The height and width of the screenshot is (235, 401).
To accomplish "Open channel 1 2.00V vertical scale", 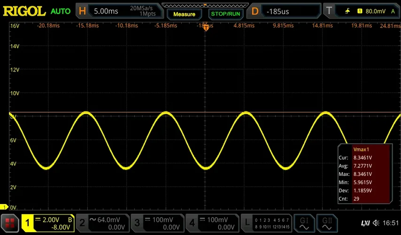I will click(x=51, y=220).
